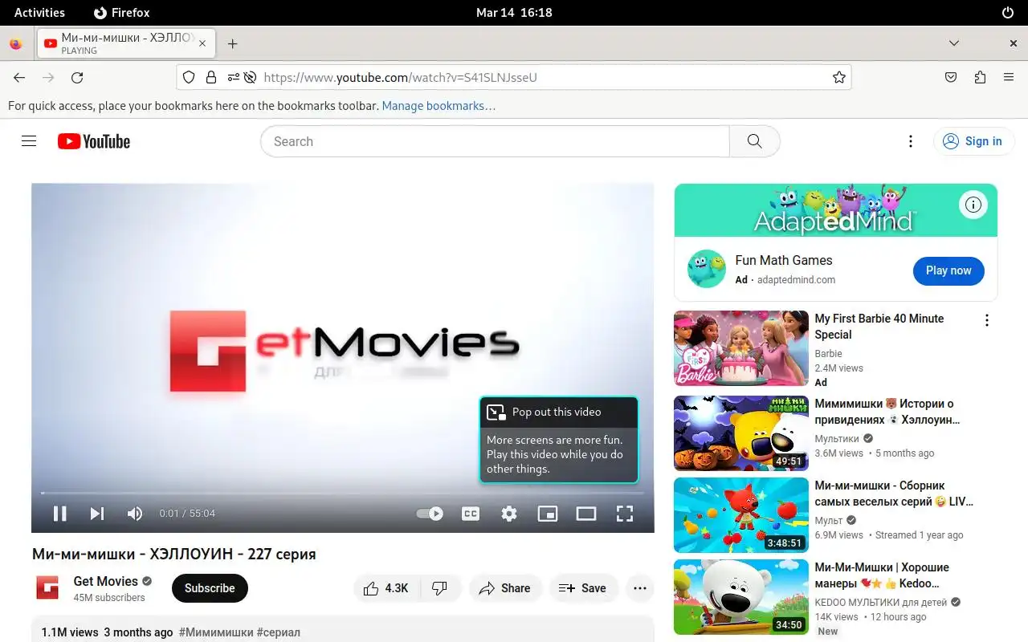The image size is (1028, 642).
Task: Bookmark this page with the star
Action: coord(839,77)
